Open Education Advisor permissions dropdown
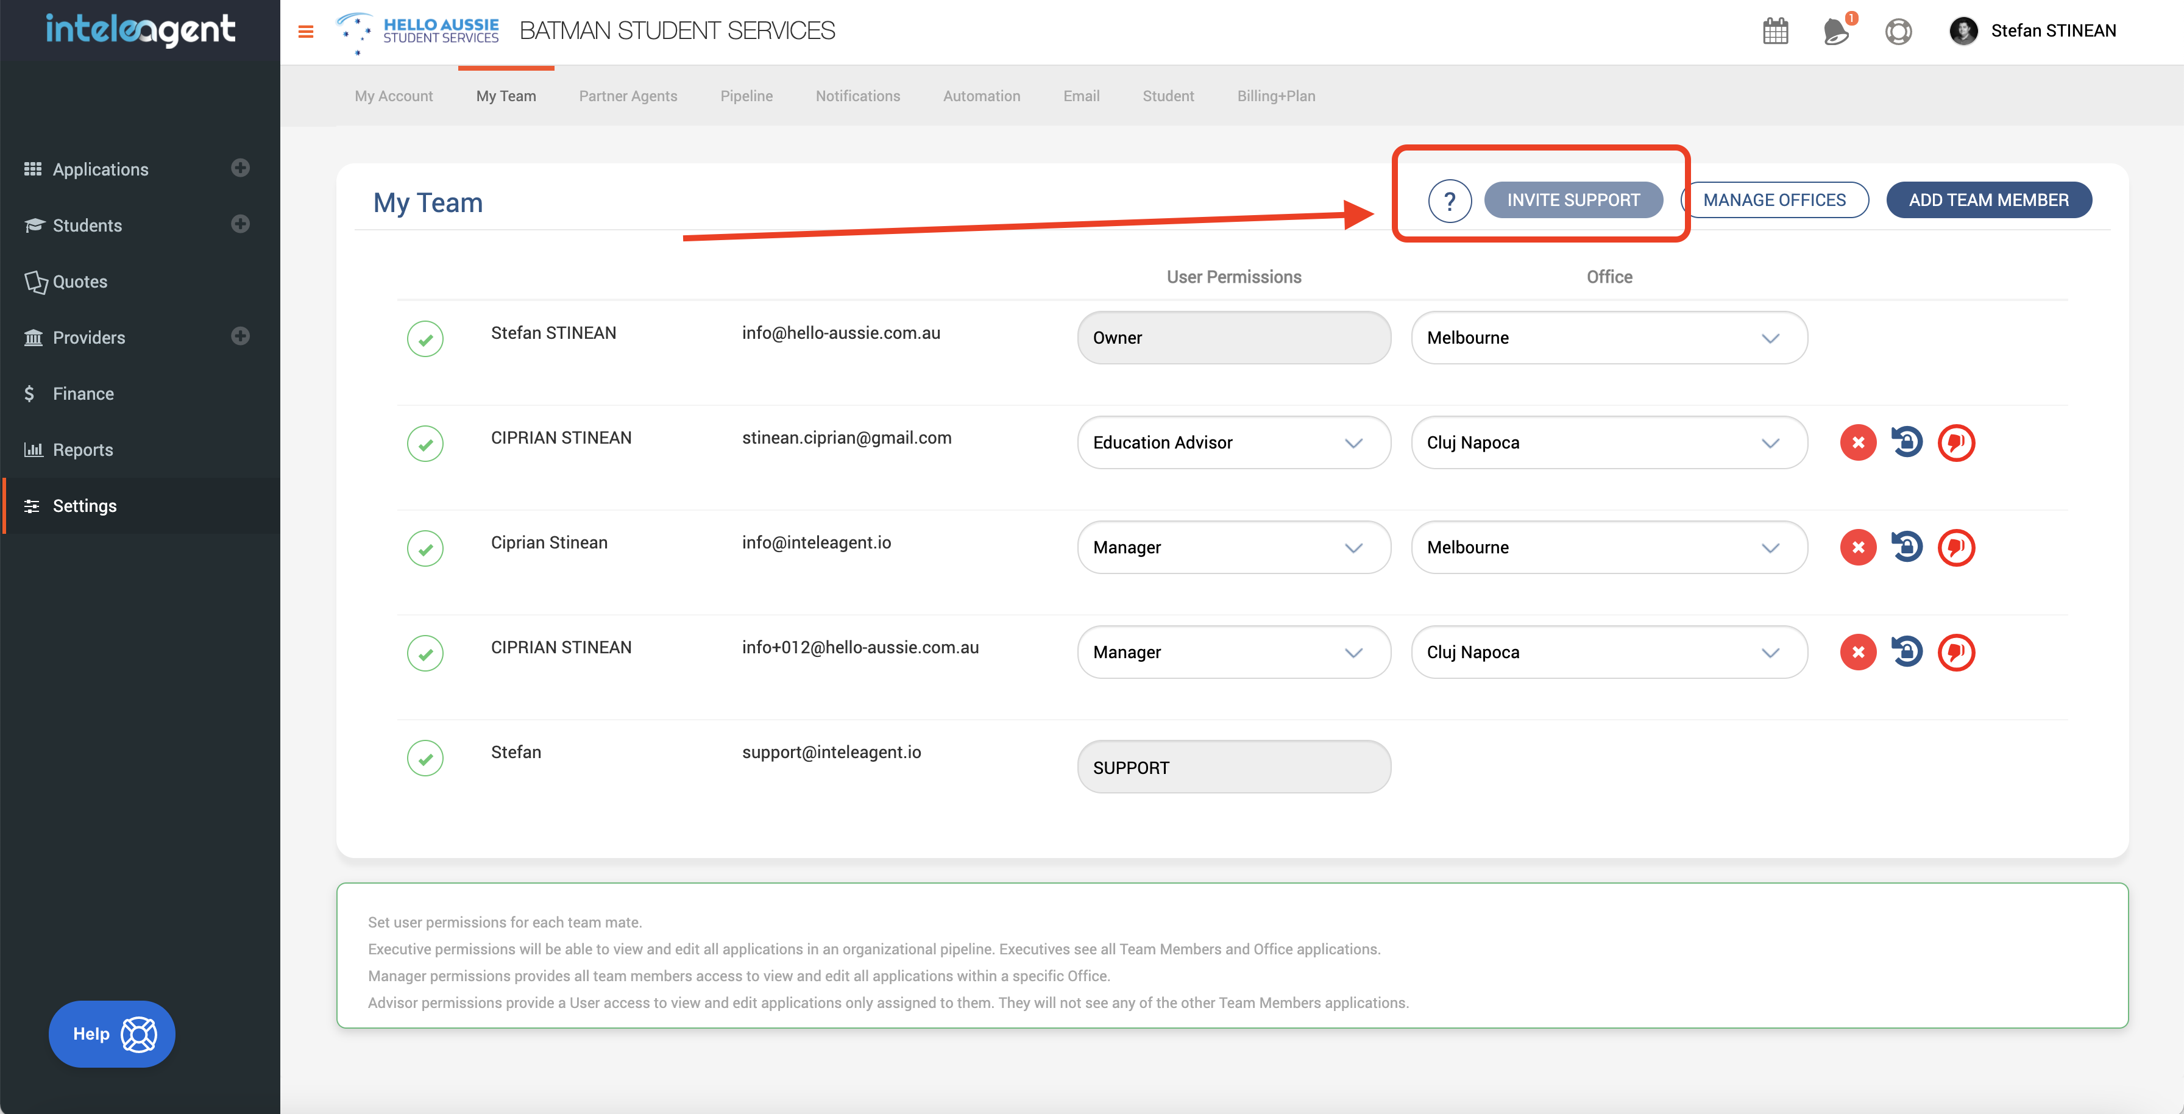 1233,442
